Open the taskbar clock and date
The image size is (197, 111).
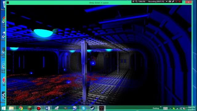(x=191, y=108)
